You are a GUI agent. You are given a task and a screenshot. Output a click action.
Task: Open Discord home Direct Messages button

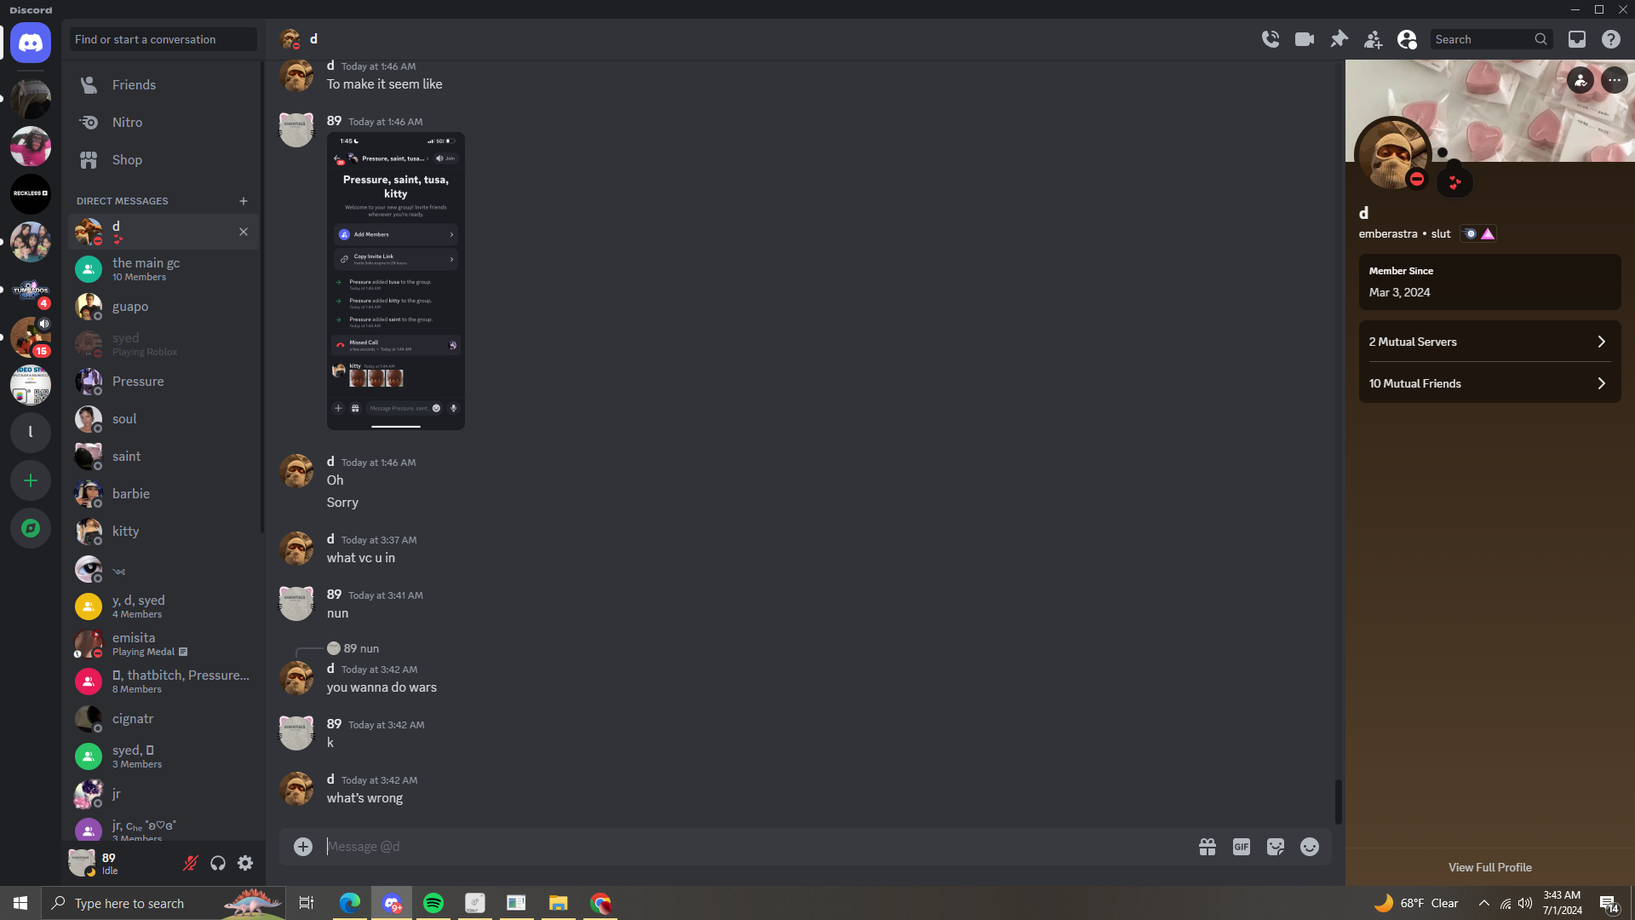coord(31,43)
